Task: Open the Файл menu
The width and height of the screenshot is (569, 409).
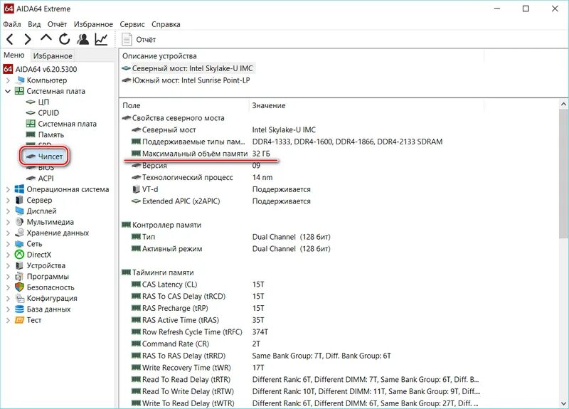Action: pyautogui.click(x=12, y=24)
